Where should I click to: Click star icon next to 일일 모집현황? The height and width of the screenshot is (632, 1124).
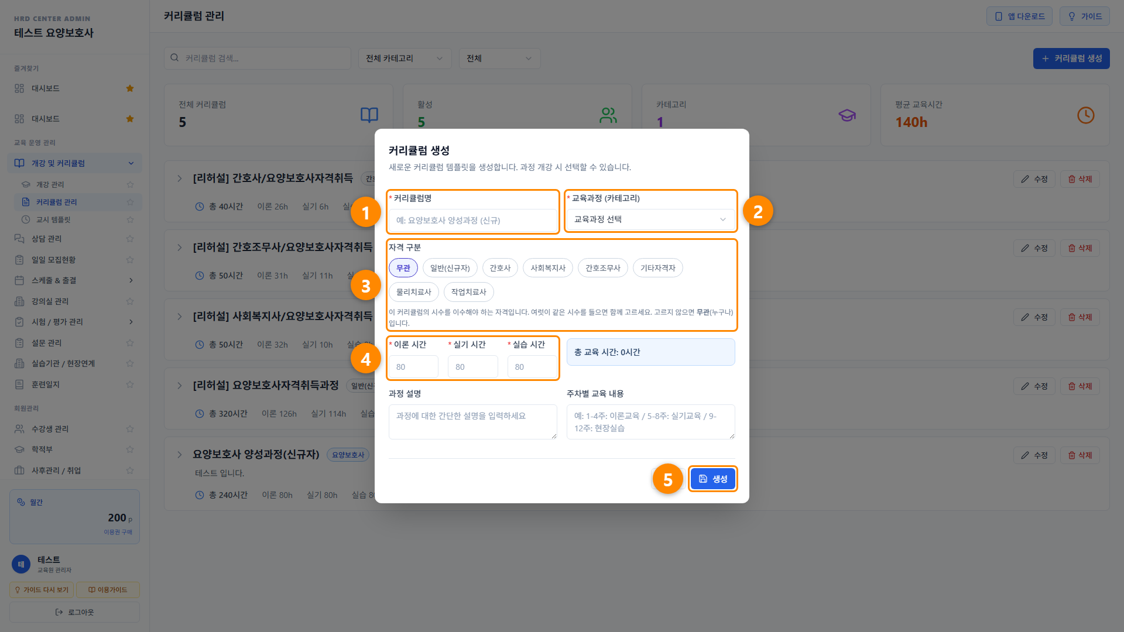(x=130, y=260)
